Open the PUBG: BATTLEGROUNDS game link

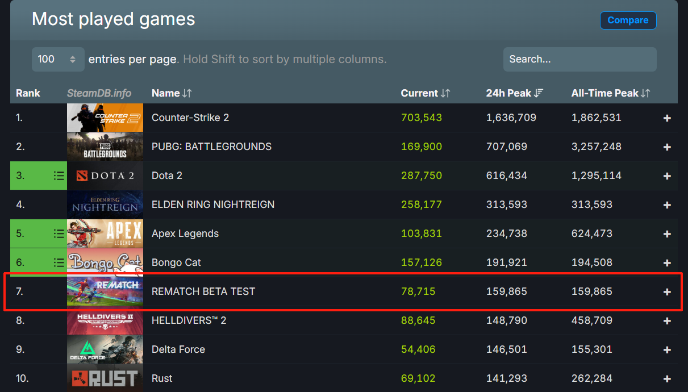211,147
